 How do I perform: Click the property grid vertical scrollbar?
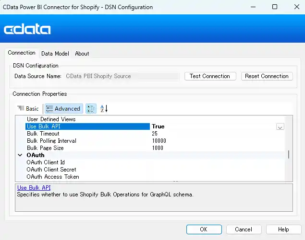(x=288, y=154)
